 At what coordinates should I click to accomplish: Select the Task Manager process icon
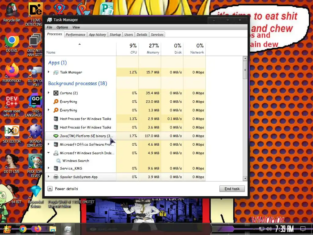coord(56,72)
